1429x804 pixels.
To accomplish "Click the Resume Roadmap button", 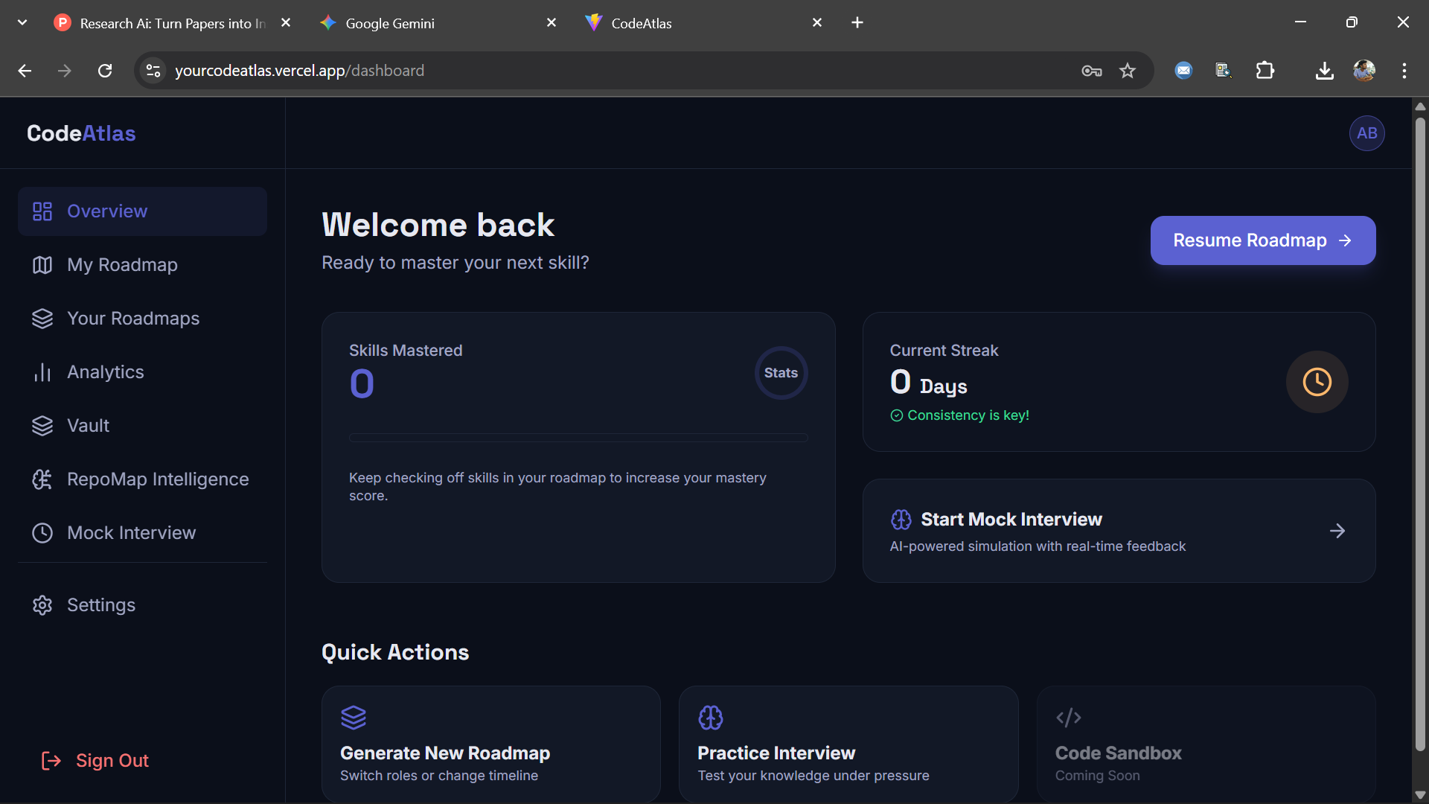I will pos(1262,240).
